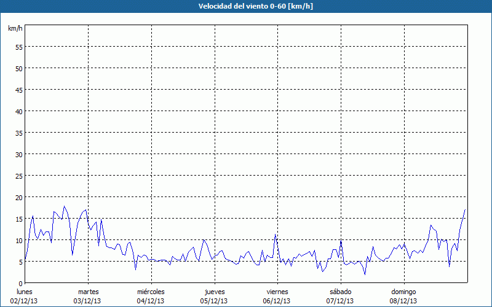492x307 pixels.
Task: Click the 'domingo' day label
Action: (403, 292)
